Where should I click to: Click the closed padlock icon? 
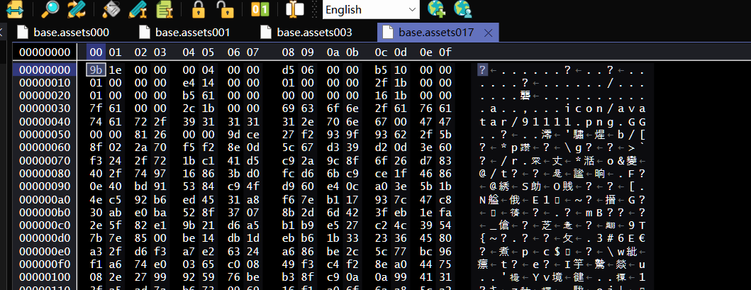click(x=198, y=9)
